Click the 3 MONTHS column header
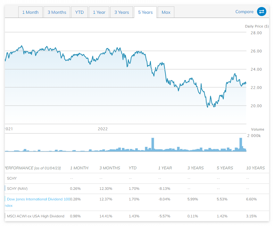Image resolution: width=274 pixels, height=226 pixels. click(110, 168)
